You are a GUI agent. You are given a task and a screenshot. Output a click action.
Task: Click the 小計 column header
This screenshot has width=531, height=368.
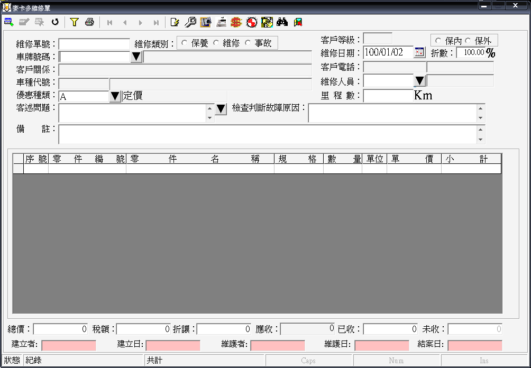coord(471,159)
